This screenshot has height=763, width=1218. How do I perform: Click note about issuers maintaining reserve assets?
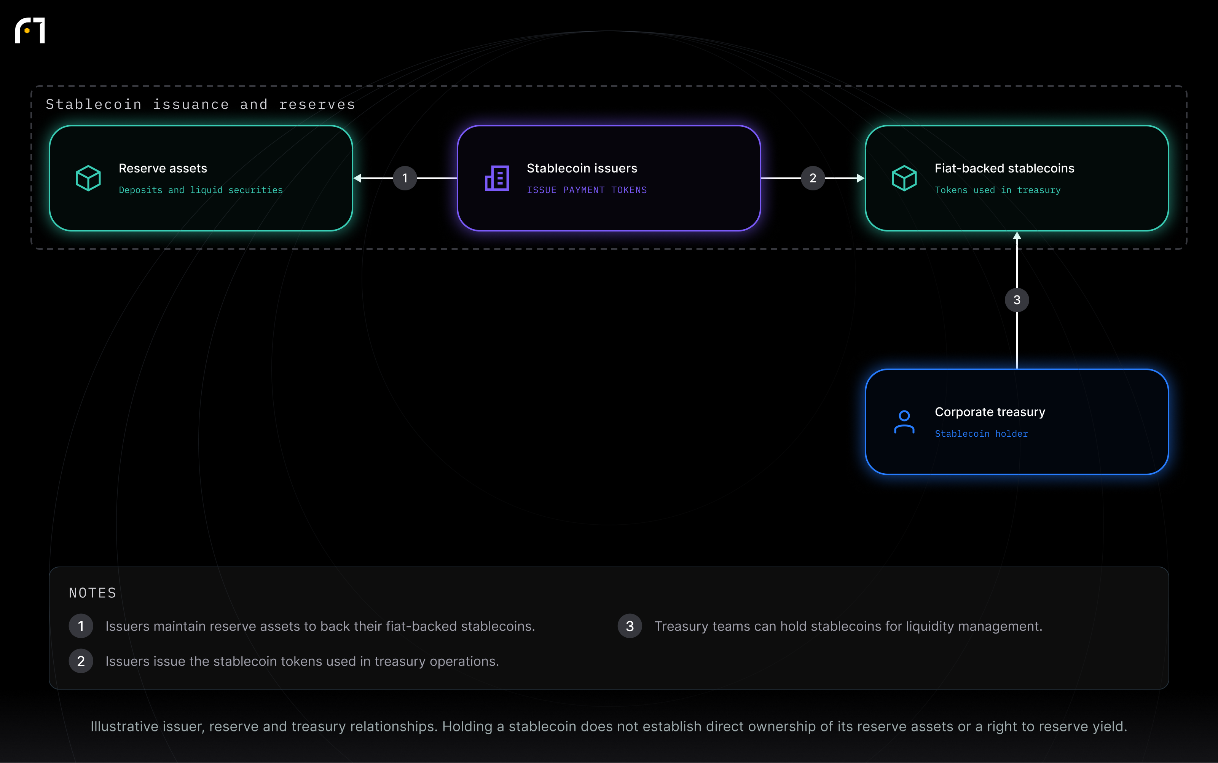tap(320, 626)
